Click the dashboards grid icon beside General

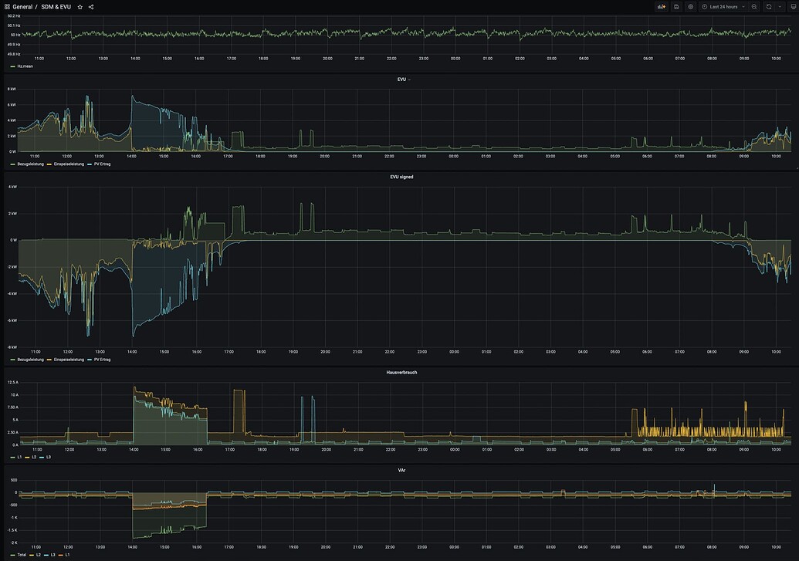click(x=7, y=7)
